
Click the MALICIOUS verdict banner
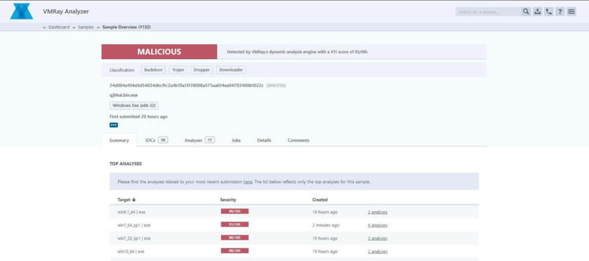[x=159, y=52]
